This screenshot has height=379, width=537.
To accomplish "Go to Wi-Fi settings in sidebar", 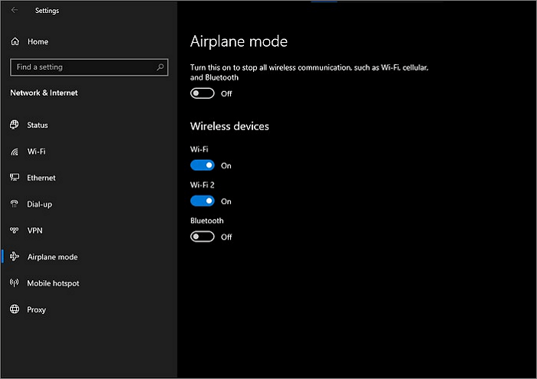I will 37,152.
